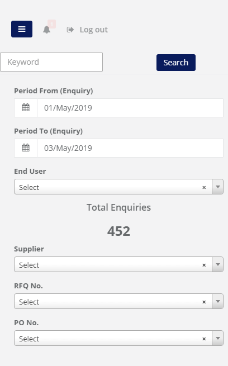Open notifications bell
Screen dimensions: 228x366
pos(47,30)
